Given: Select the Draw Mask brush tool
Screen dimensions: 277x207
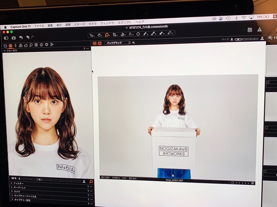Looking at the screenshot, I should click(146, 34).
